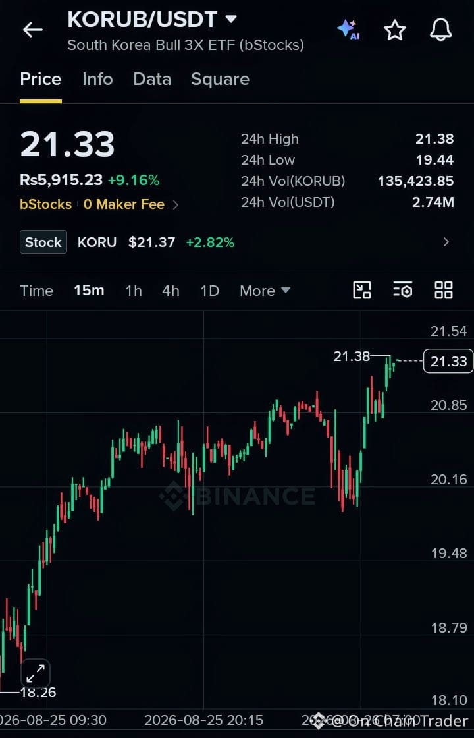Image resolution: width=474 pixels, height=738 pixels.
Task: Tap the 0 Maker Fee link
Action: pos(124,204)
